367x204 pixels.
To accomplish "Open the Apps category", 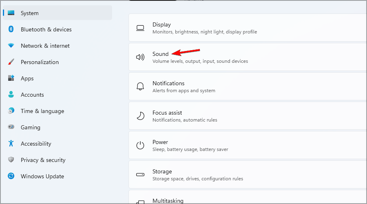I will [x=27, y=78].
